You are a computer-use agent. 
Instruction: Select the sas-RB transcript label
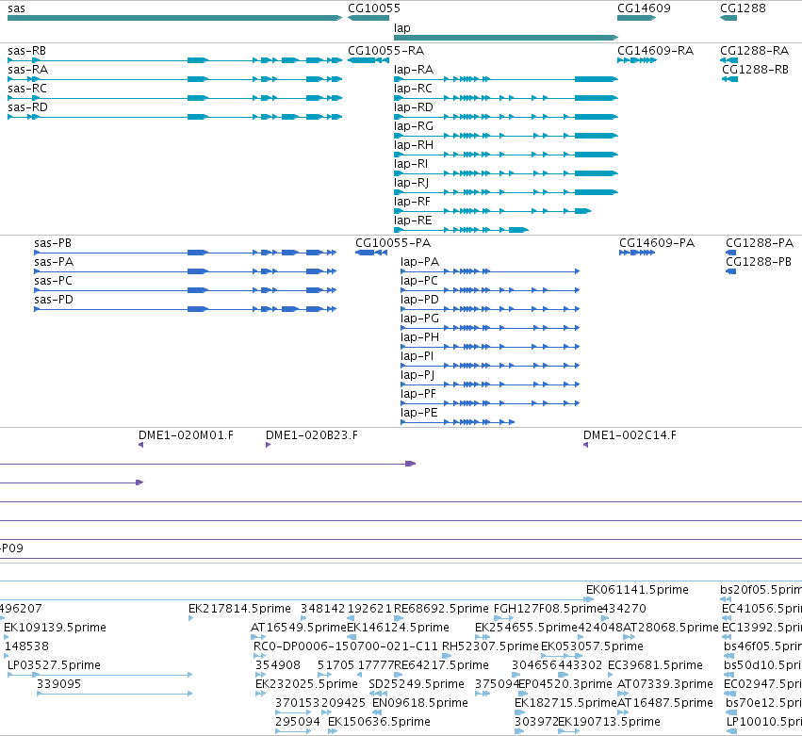(26, 51)
